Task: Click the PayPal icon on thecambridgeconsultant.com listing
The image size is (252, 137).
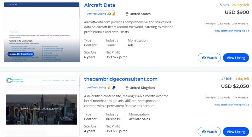Action: point(113,88)
